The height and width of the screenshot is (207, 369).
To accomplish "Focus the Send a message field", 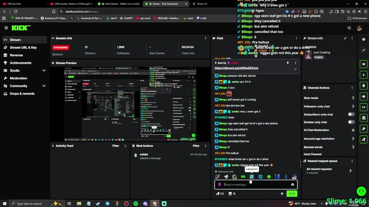I will point(256,185).
